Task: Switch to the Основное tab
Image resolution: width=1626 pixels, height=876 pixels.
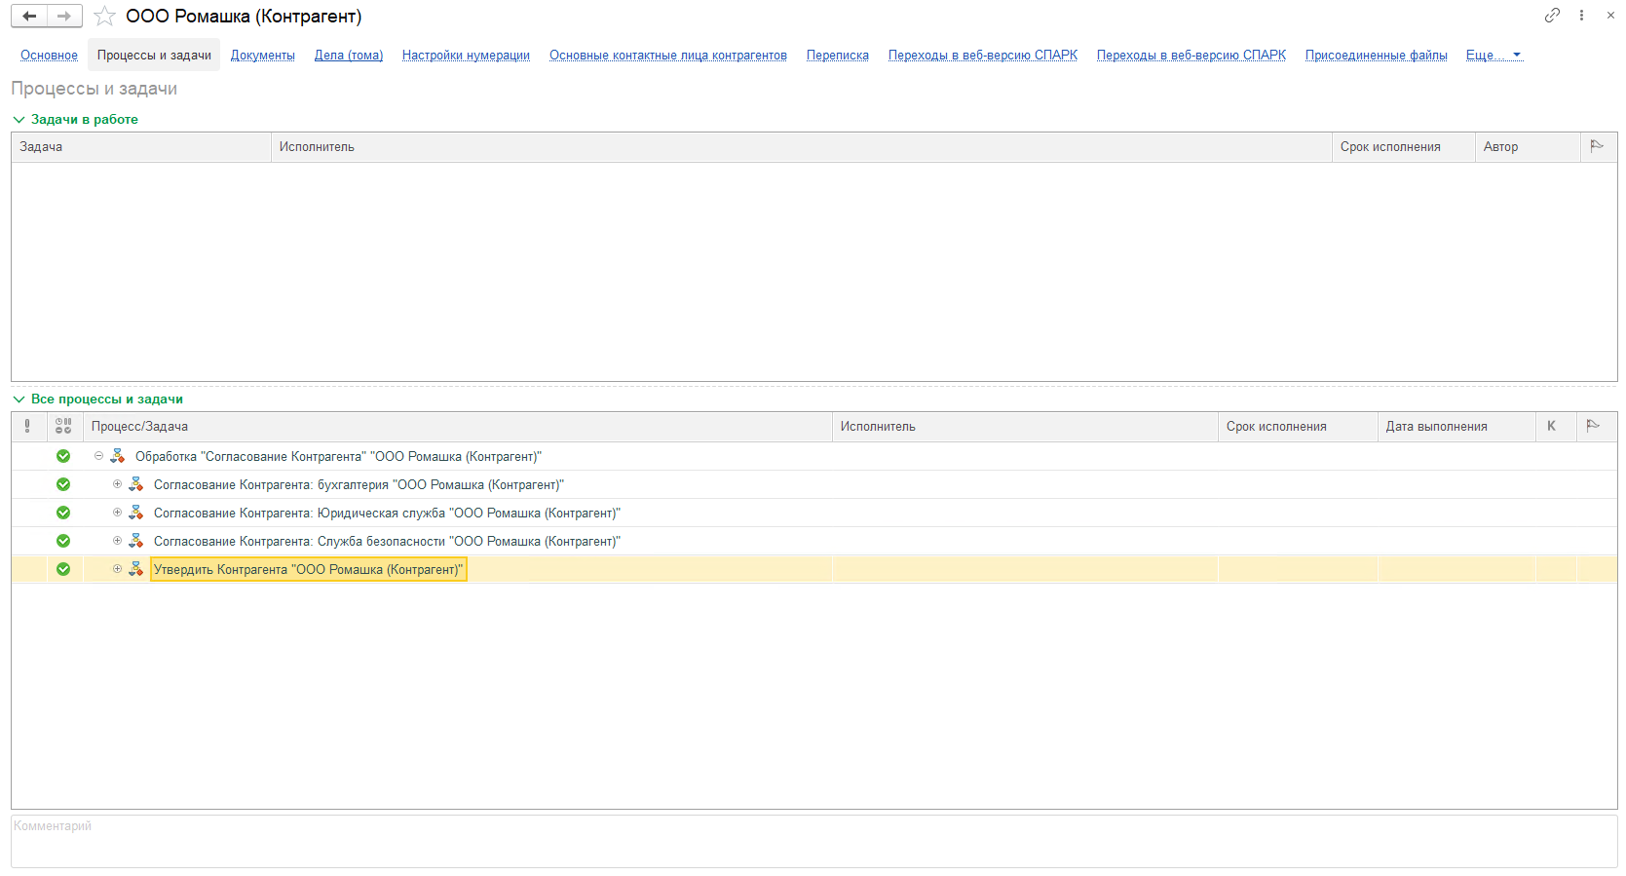Action: coord(49,56)
